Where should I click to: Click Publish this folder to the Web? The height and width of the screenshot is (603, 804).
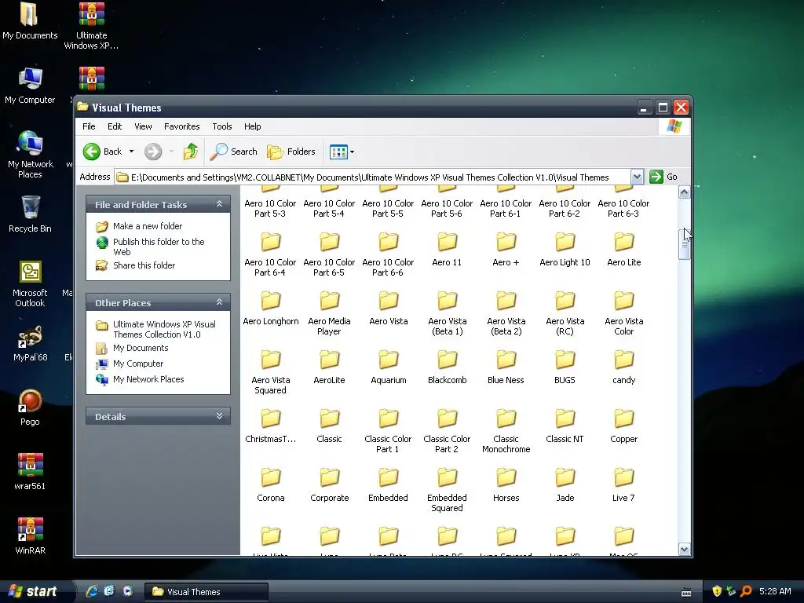[159, 247]
